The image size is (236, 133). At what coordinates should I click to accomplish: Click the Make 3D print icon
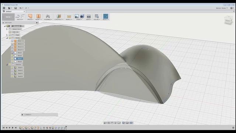pyautogui.click(x=88, y=16)
